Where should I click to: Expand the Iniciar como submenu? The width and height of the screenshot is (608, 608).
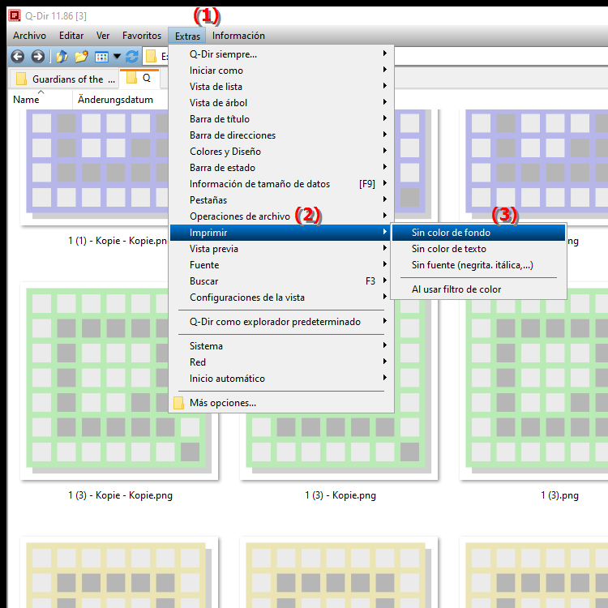point(282,71)
